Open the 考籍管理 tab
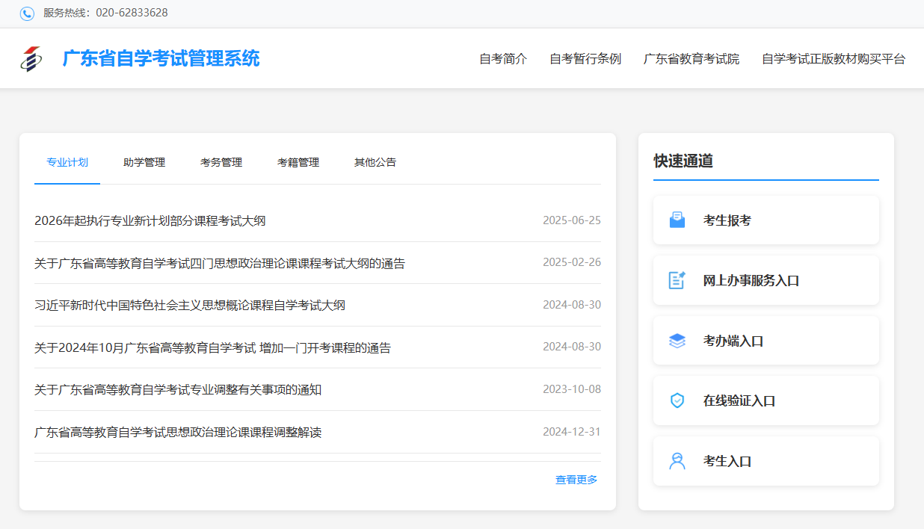This screenshot has height=529, width=924. pos(298,162)
